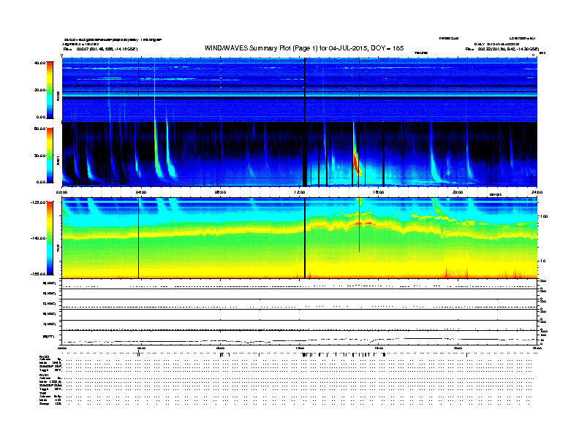Click the TNR color scale bar
The width and height of the screenshot is (579, 447).
tap(50, 238)
